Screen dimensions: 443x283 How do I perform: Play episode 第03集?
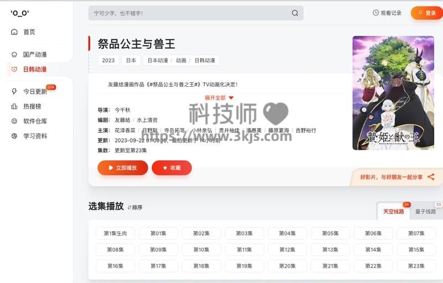pyautogui.click(x=244, y=233)
